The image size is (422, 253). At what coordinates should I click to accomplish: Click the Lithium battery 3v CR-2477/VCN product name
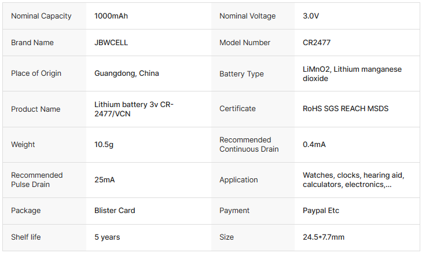134,109
